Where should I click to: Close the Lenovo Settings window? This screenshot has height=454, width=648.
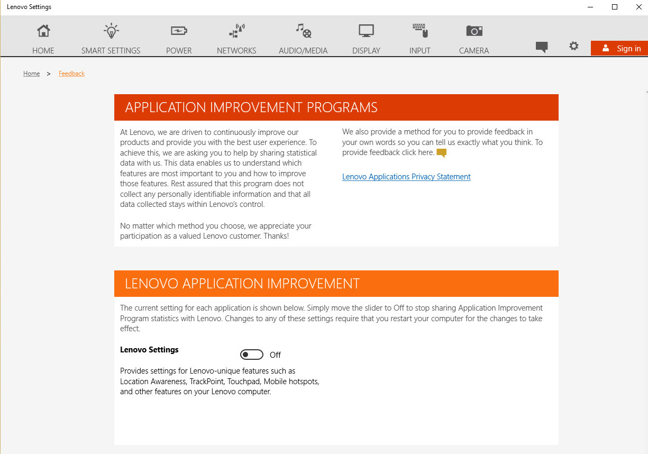click(x=638, y=7)
